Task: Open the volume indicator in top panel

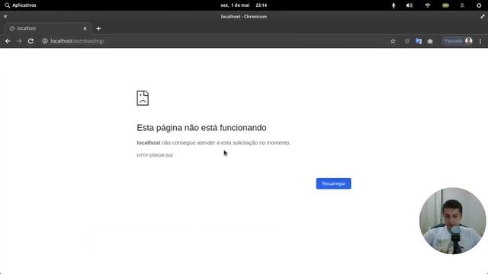Action: 409,5
